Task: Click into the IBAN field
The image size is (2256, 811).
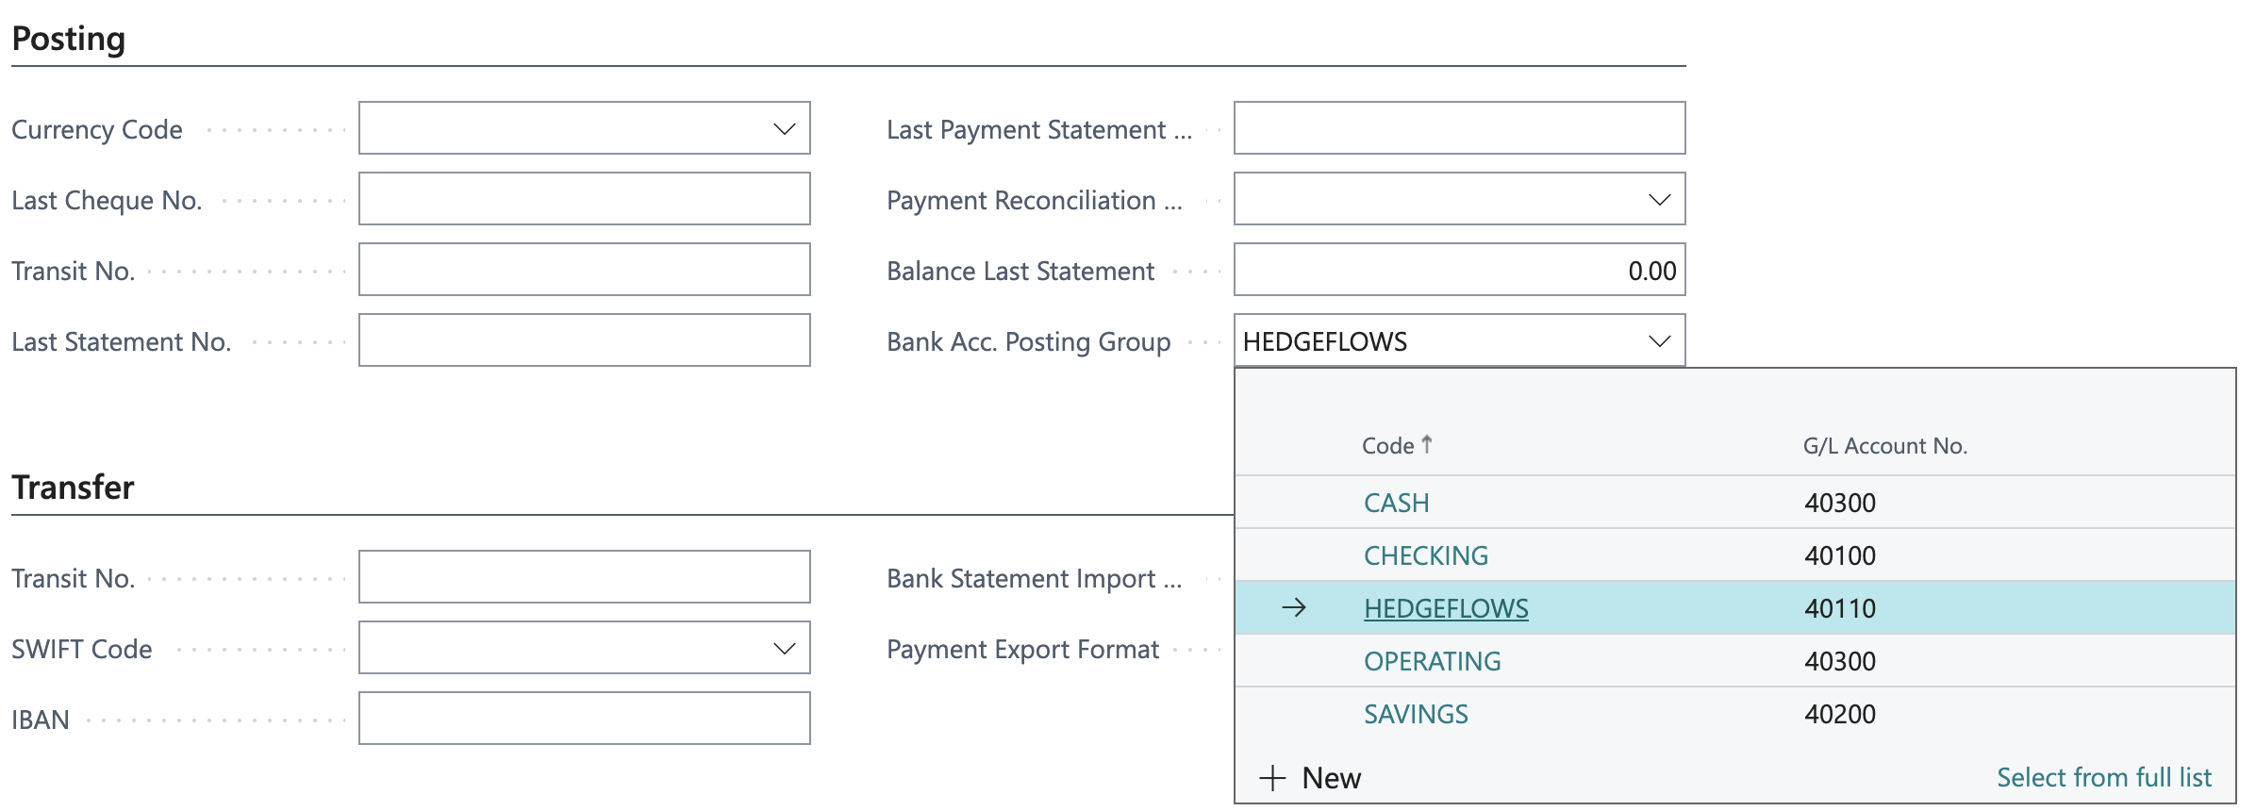Action: (584, 719)
